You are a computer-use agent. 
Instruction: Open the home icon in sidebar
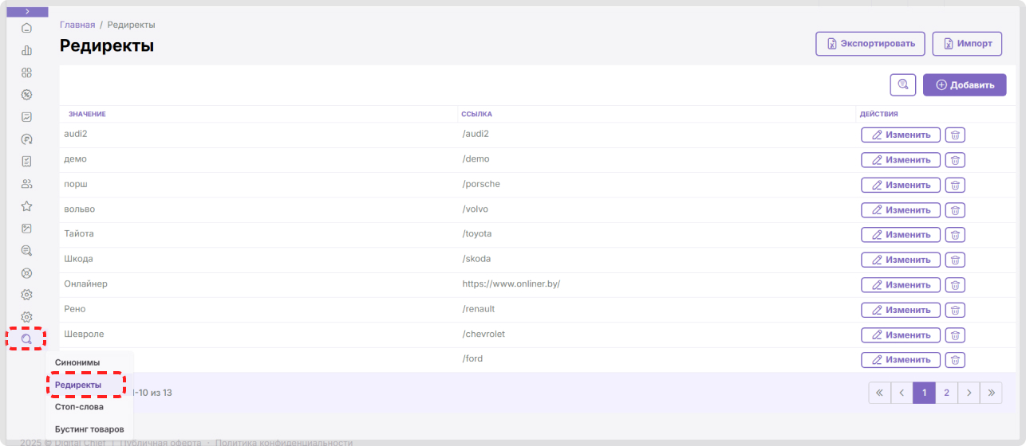(26, 28)
